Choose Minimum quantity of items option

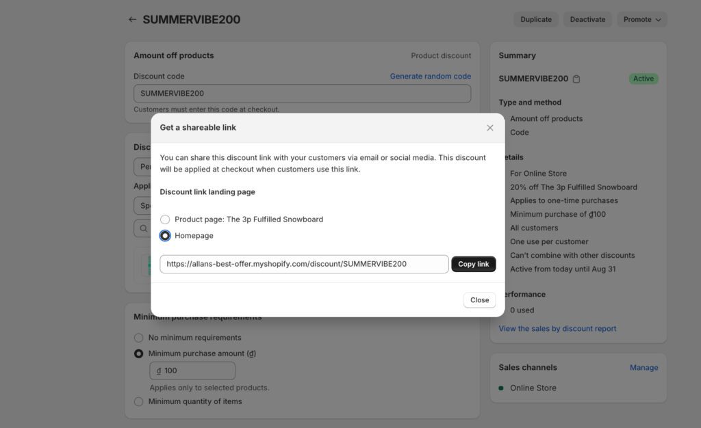(139, 401)
